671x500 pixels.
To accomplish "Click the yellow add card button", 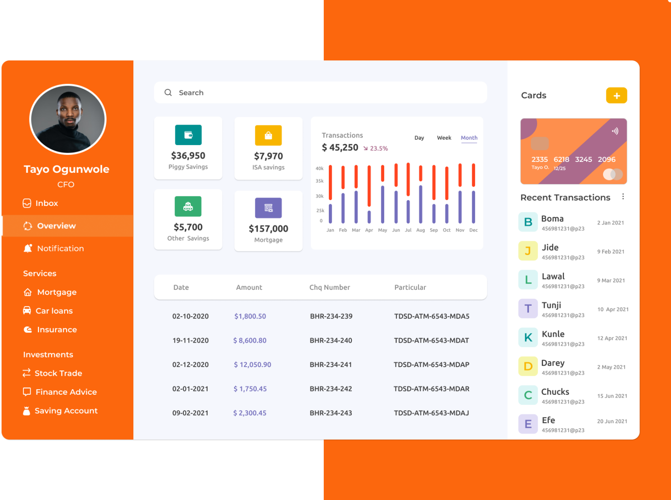I will pyautogui.click(x=616, y=95).
